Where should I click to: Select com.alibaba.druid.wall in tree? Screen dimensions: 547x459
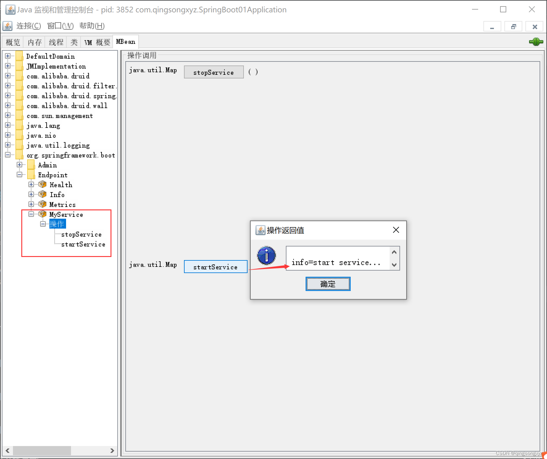[x=67, y=106]
